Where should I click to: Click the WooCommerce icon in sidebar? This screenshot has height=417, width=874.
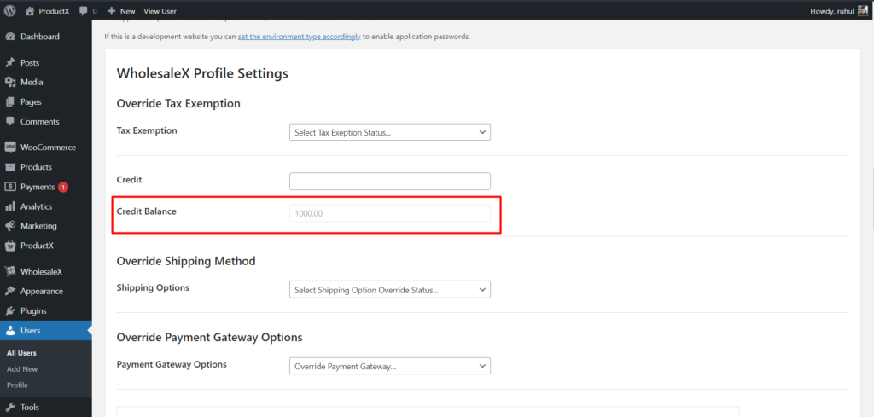point(10,148)
